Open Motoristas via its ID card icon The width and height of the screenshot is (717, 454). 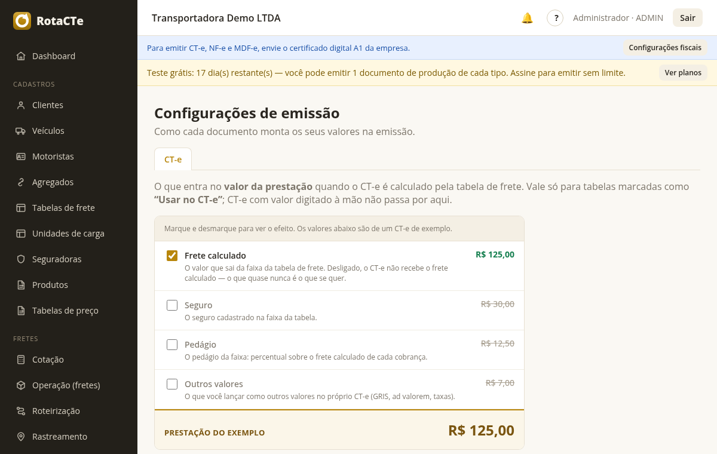click(21, 157)
